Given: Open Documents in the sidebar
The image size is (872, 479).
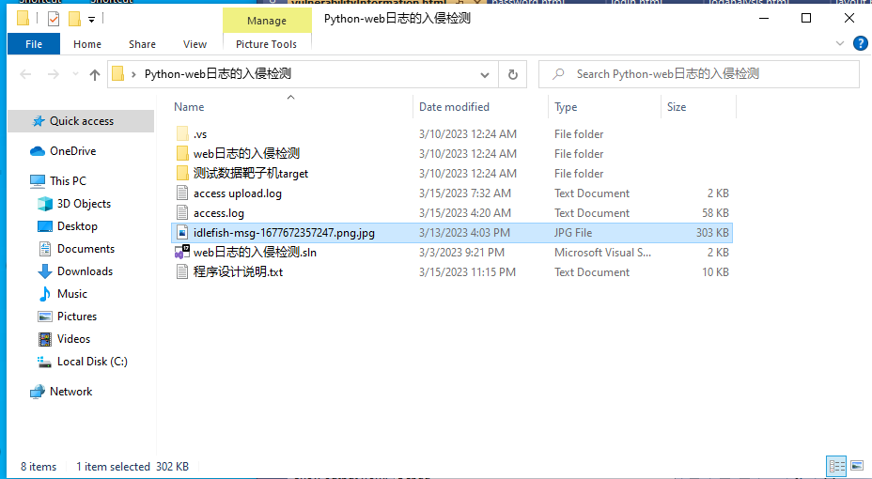Looking at the screenshot, I should (86, 249).
